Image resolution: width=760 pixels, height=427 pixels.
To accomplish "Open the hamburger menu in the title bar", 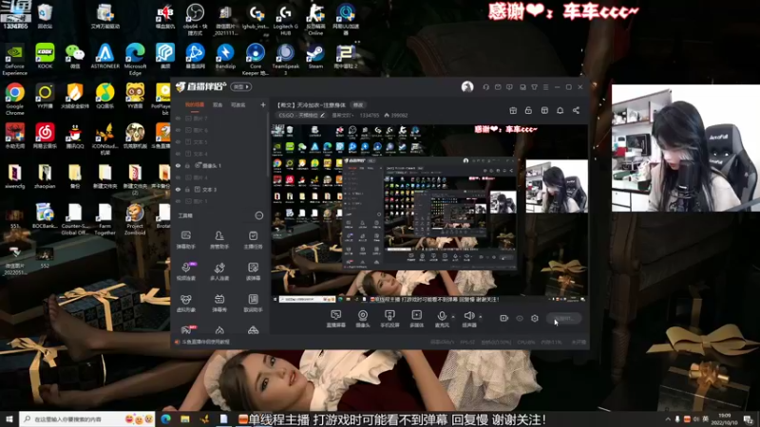I will 545,87.
